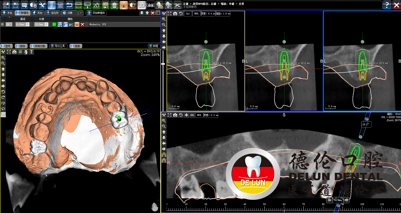Viewport: 401px width, 213px height.
Task: Take a snapshot of the 3D view
Action: [14, 52]
